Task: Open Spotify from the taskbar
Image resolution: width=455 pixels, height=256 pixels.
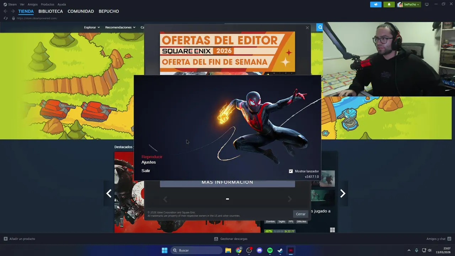Action: 270,250
